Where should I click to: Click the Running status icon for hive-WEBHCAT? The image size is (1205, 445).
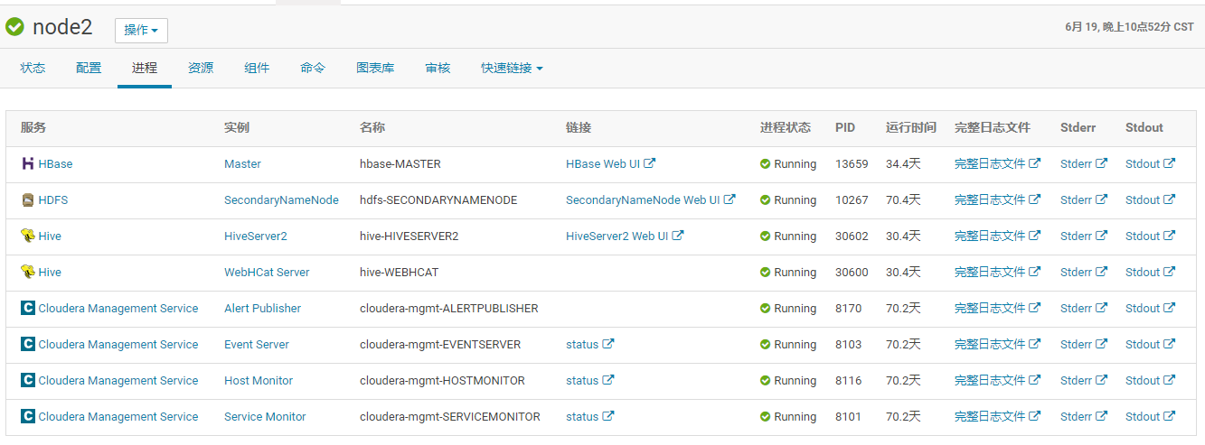[766, 273]
